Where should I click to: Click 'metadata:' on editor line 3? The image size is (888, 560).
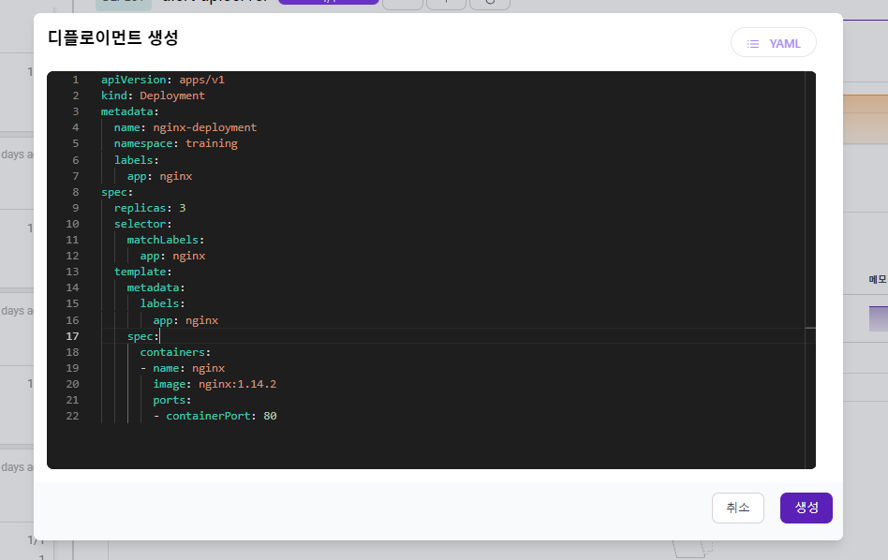pyautogui.click(x=129, y=111)
